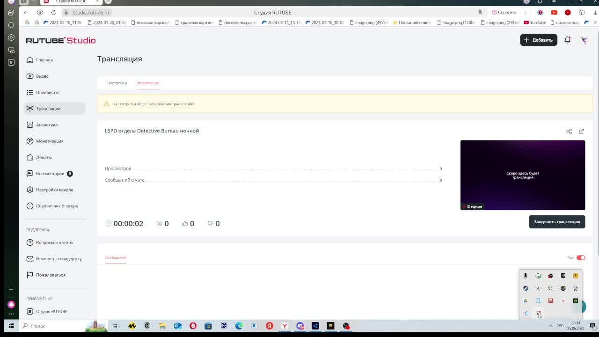Click the microphone tray icon
This screenshot has width=599, height=337.
pos(526,276)
